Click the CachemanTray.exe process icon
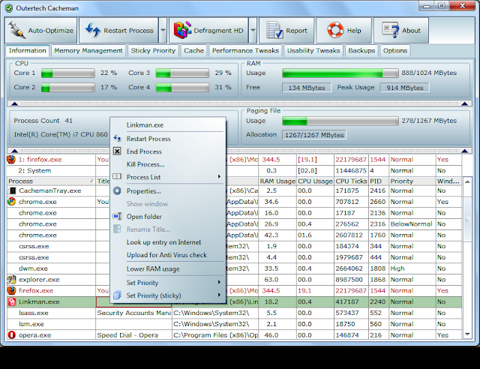Image resolution: width=480 pixels, height=369 pixels. [12, 190]
